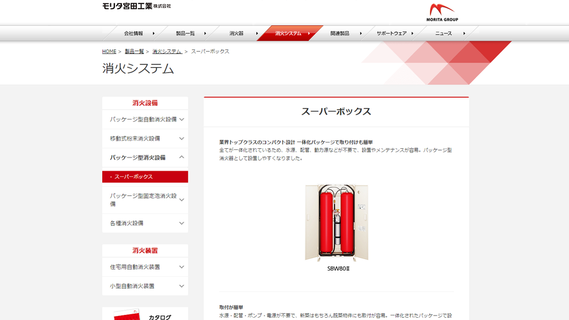Follow the 消火システム breadcrumb link
This screenshot has width=569, height=320.
167,52
